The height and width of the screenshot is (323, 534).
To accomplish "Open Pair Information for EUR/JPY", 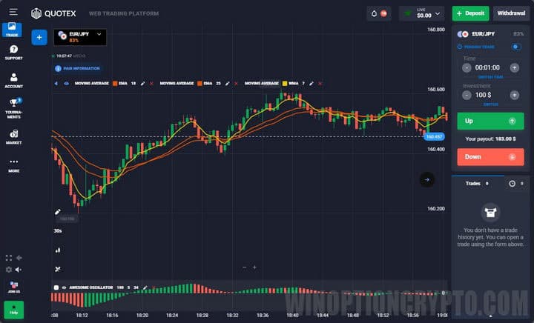I will coord(78,68).
